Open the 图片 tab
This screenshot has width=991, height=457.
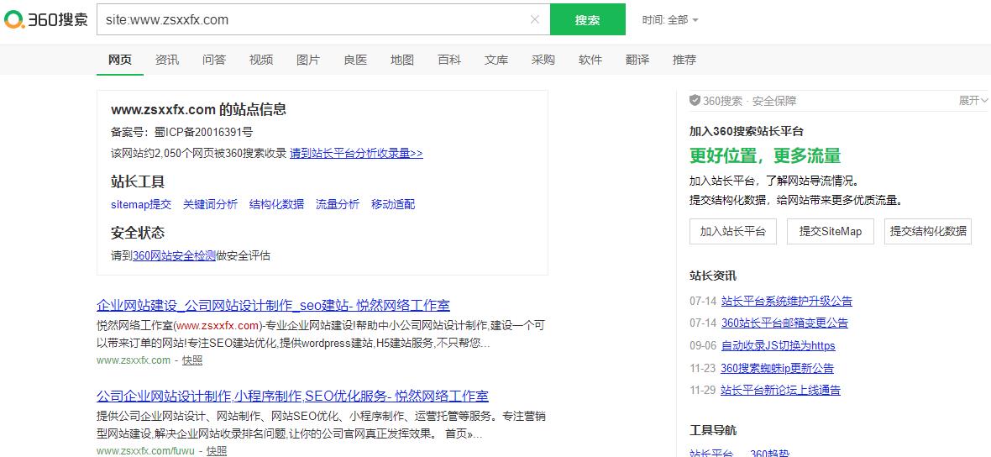308,60
